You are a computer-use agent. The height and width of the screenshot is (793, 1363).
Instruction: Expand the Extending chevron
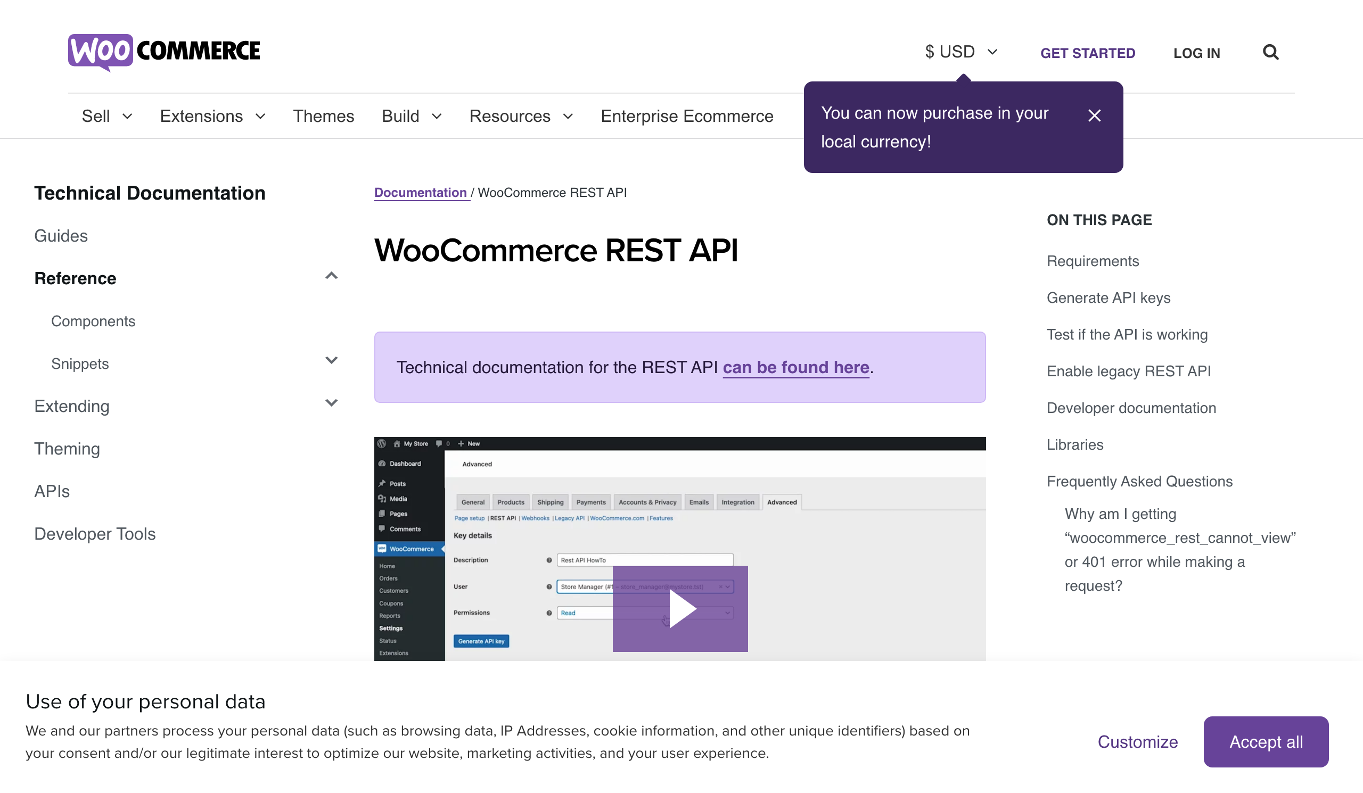pos(332,403)
